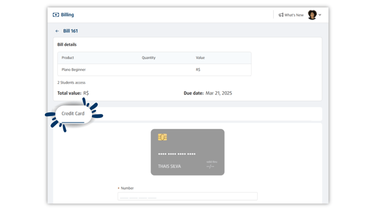
Task: Select the Credit Card tab
Action: click(73, 114)
